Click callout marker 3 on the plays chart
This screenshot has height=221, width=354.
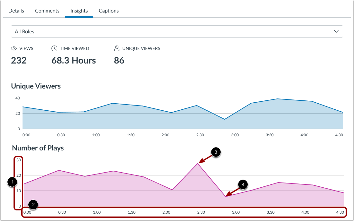point(216,152)
